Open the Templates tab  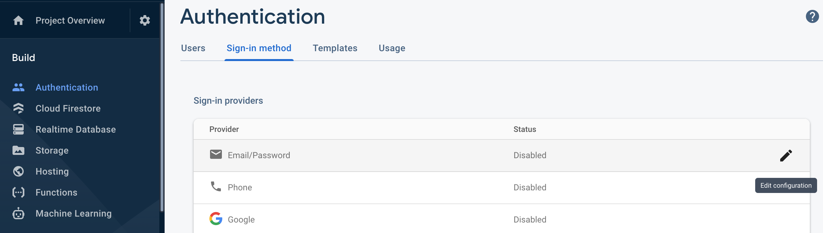coord(335,48)
